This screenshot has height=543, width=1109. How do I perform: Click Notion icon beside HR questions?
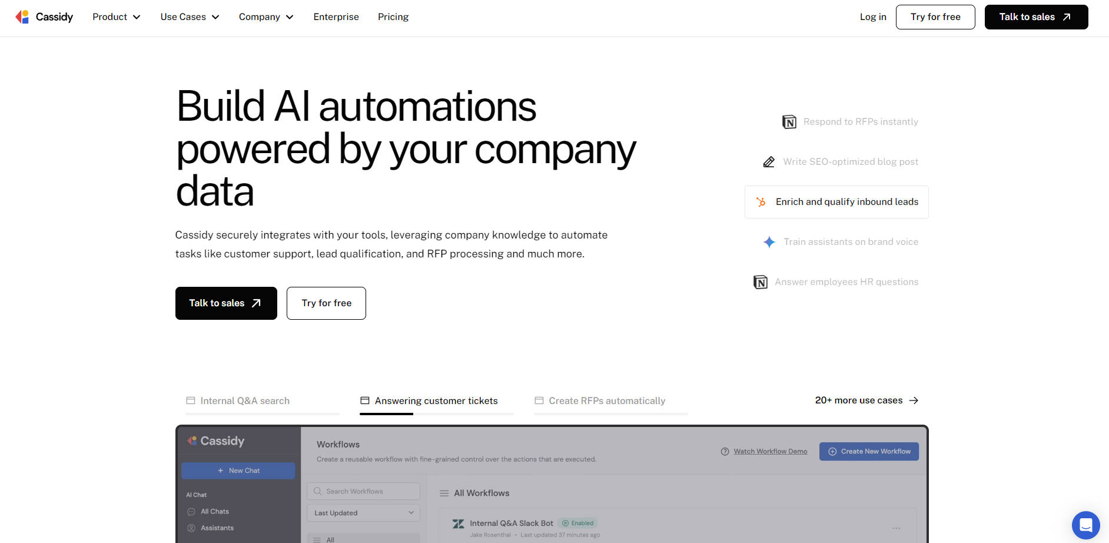[x=761, y=282]
